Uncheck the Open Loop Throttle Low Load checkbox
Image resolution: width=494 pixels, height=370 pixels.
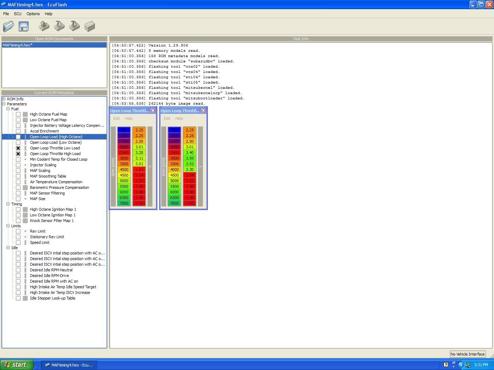[18, 148]
